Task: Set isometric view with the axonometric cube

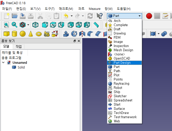Action: (x=35, y=25)
